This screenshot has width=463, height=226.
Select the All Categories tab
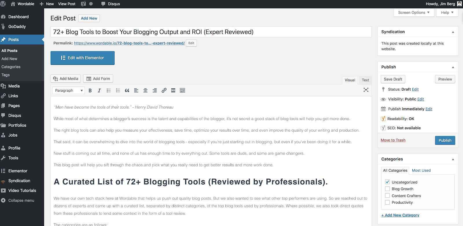point(395,170)
